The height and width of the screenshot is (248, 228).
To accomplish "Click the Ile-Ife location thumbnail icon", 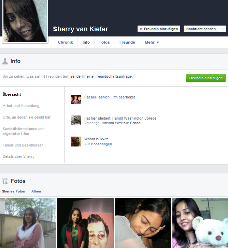I will tap(76, 142).
